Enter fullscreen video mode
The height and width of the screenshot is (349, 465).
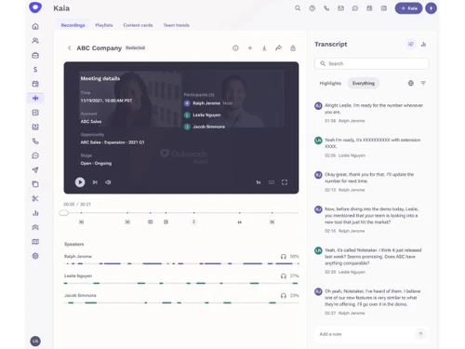pos(285,182)
